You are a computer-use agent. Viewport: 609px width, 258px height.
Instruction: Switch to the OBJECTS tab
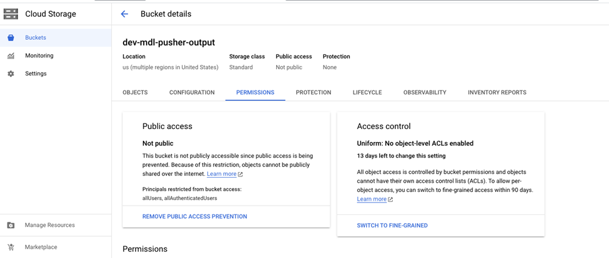135,93
